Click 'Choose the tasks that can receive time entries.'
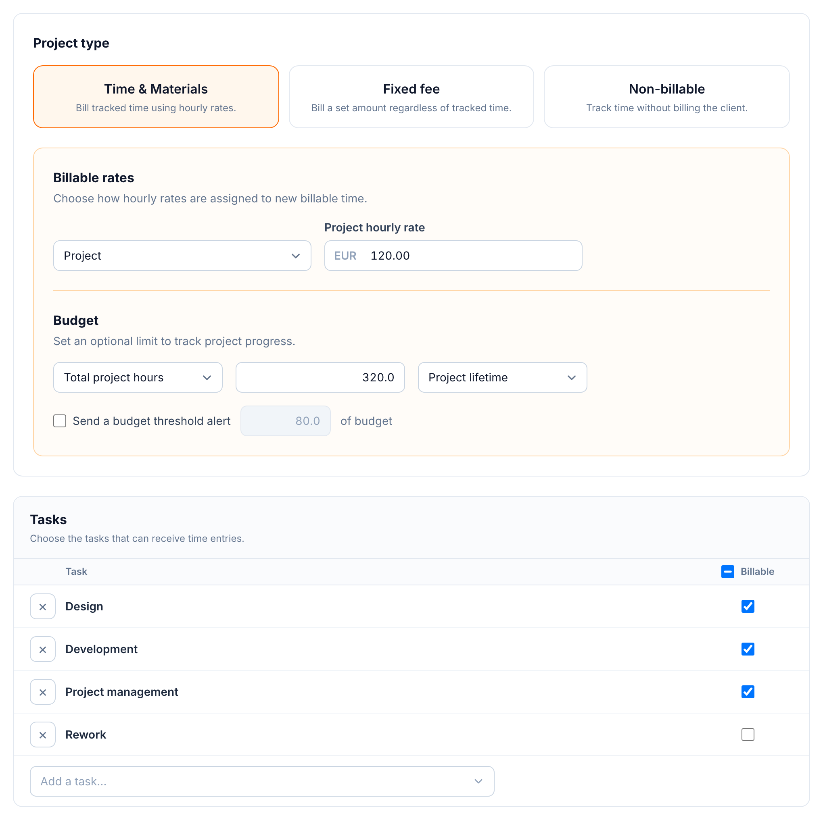Viewport: 823px width, 820px height. tap(137, 538)
